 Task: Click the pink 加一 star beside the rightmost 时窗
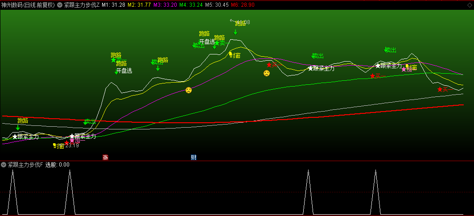click(x=404, y=69)
